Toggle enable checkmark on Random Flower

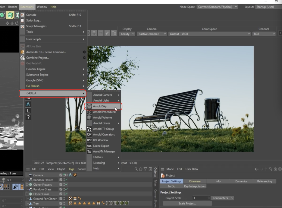tap(66, 180)
